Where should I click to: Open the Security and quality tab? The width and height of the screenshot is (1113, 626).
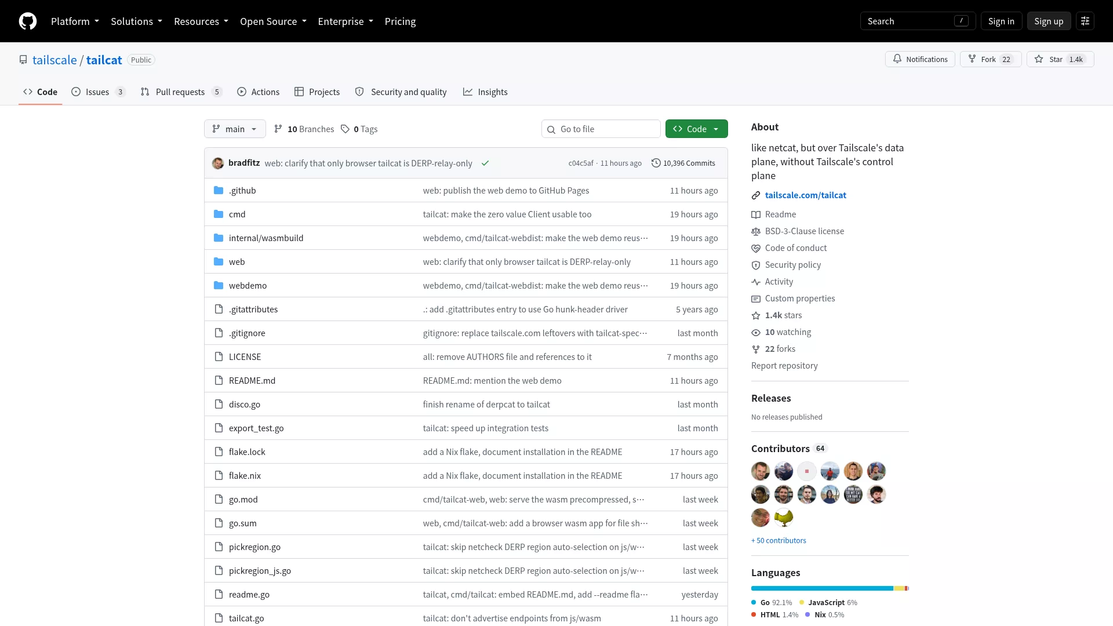click(x=401, y=92)
